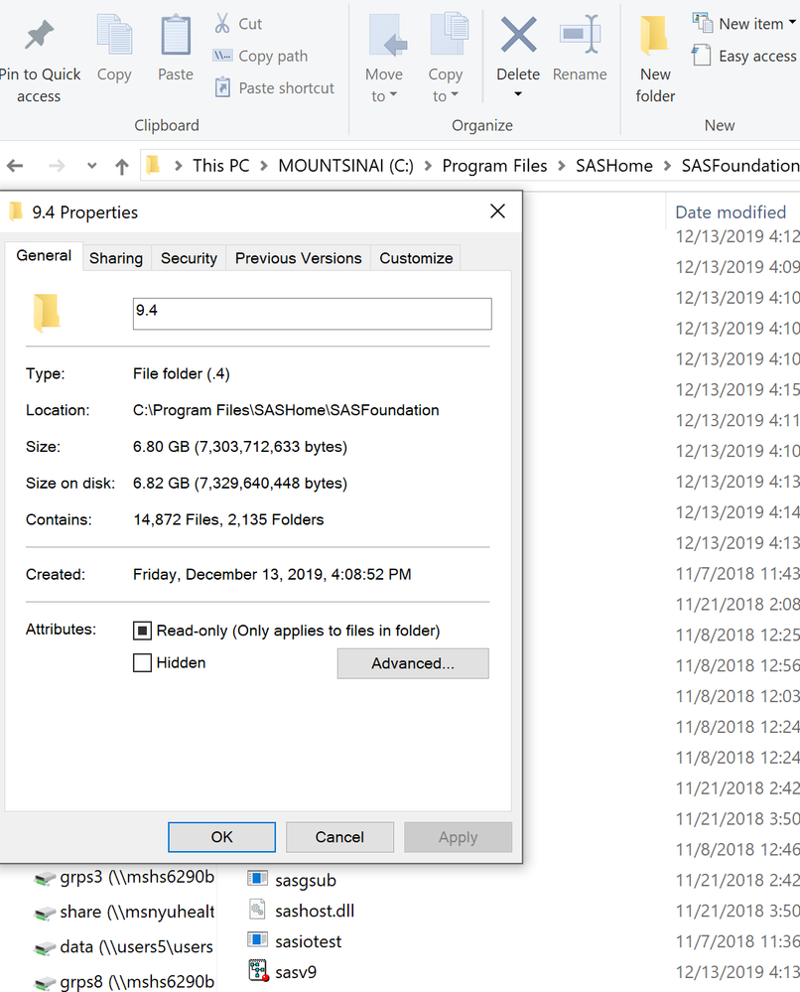Click the 11/21/2018 2:08 date entry

coord(737,604)
